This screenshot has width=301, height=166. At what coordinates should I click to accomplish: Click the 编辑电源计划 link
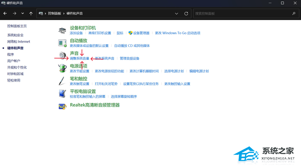click(199, 71)
